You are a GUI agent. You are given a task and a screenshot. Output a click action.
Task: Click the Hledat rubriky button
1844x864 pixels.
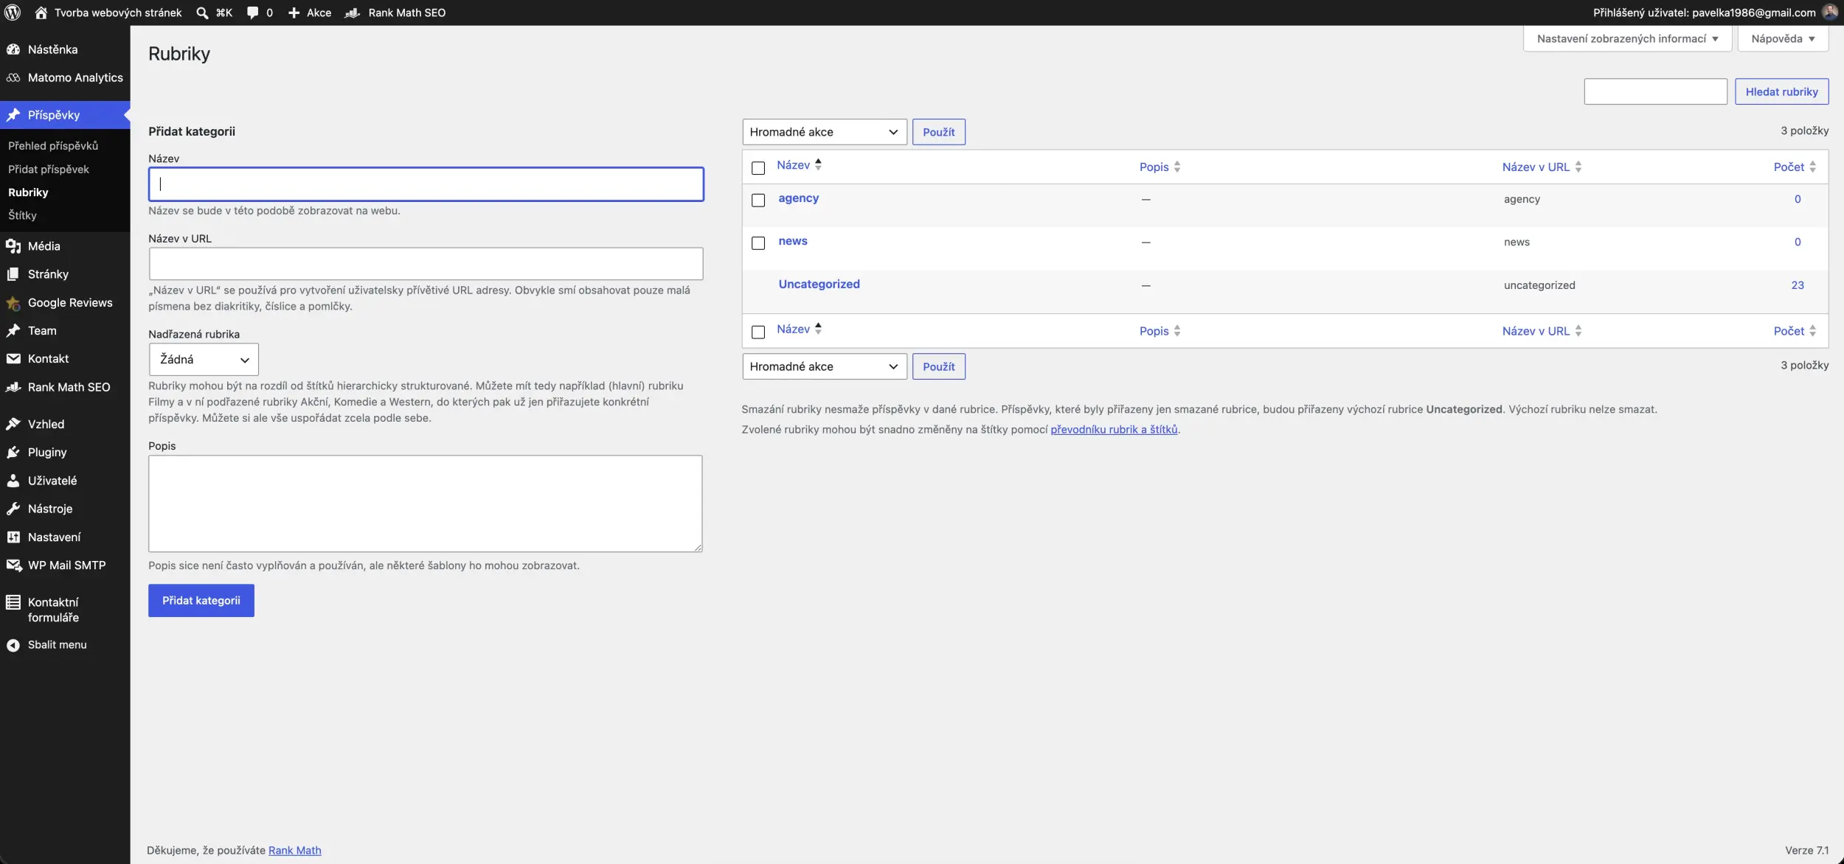point(1781,91)
